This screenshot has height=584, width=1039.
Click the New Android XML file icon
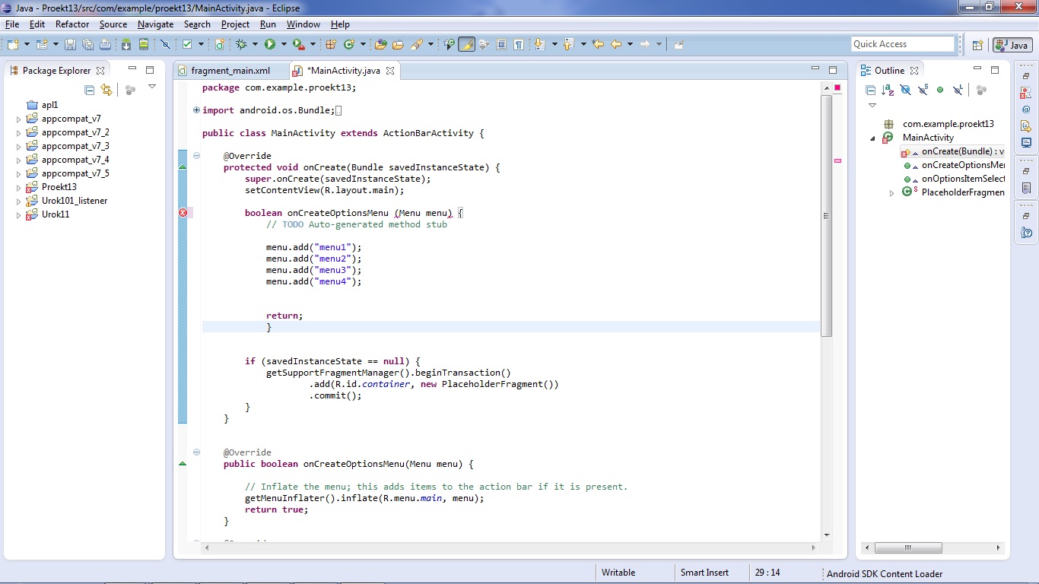(x=219, y=45)
